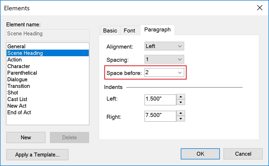Image resolution: width=269 pixels, height=166 pixels.
Task: Open Apply a Template dialog
Action: click(x=37, y=155)
